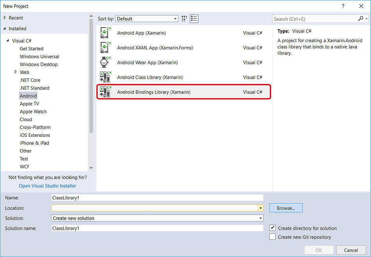The width and height of the screenshot is (371, 257).
Task: Collapse the Visual C# tree node
Action: click(8, 41)
